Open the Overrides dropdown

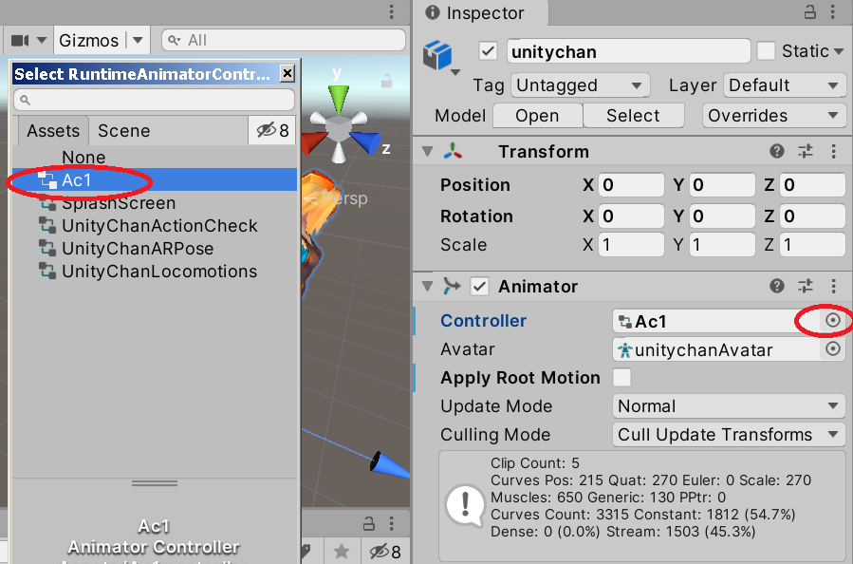pyautogui.click(x=773, y=116)
